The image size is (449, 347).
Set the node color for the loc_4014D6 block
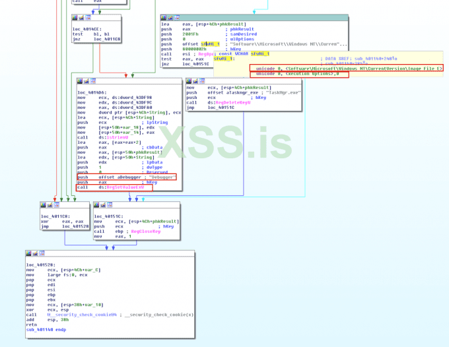(80, 81)
